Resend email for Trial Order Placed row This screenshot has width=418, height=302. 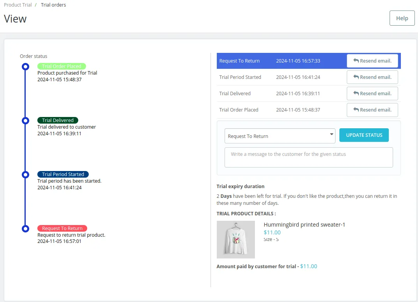[372, 110]
